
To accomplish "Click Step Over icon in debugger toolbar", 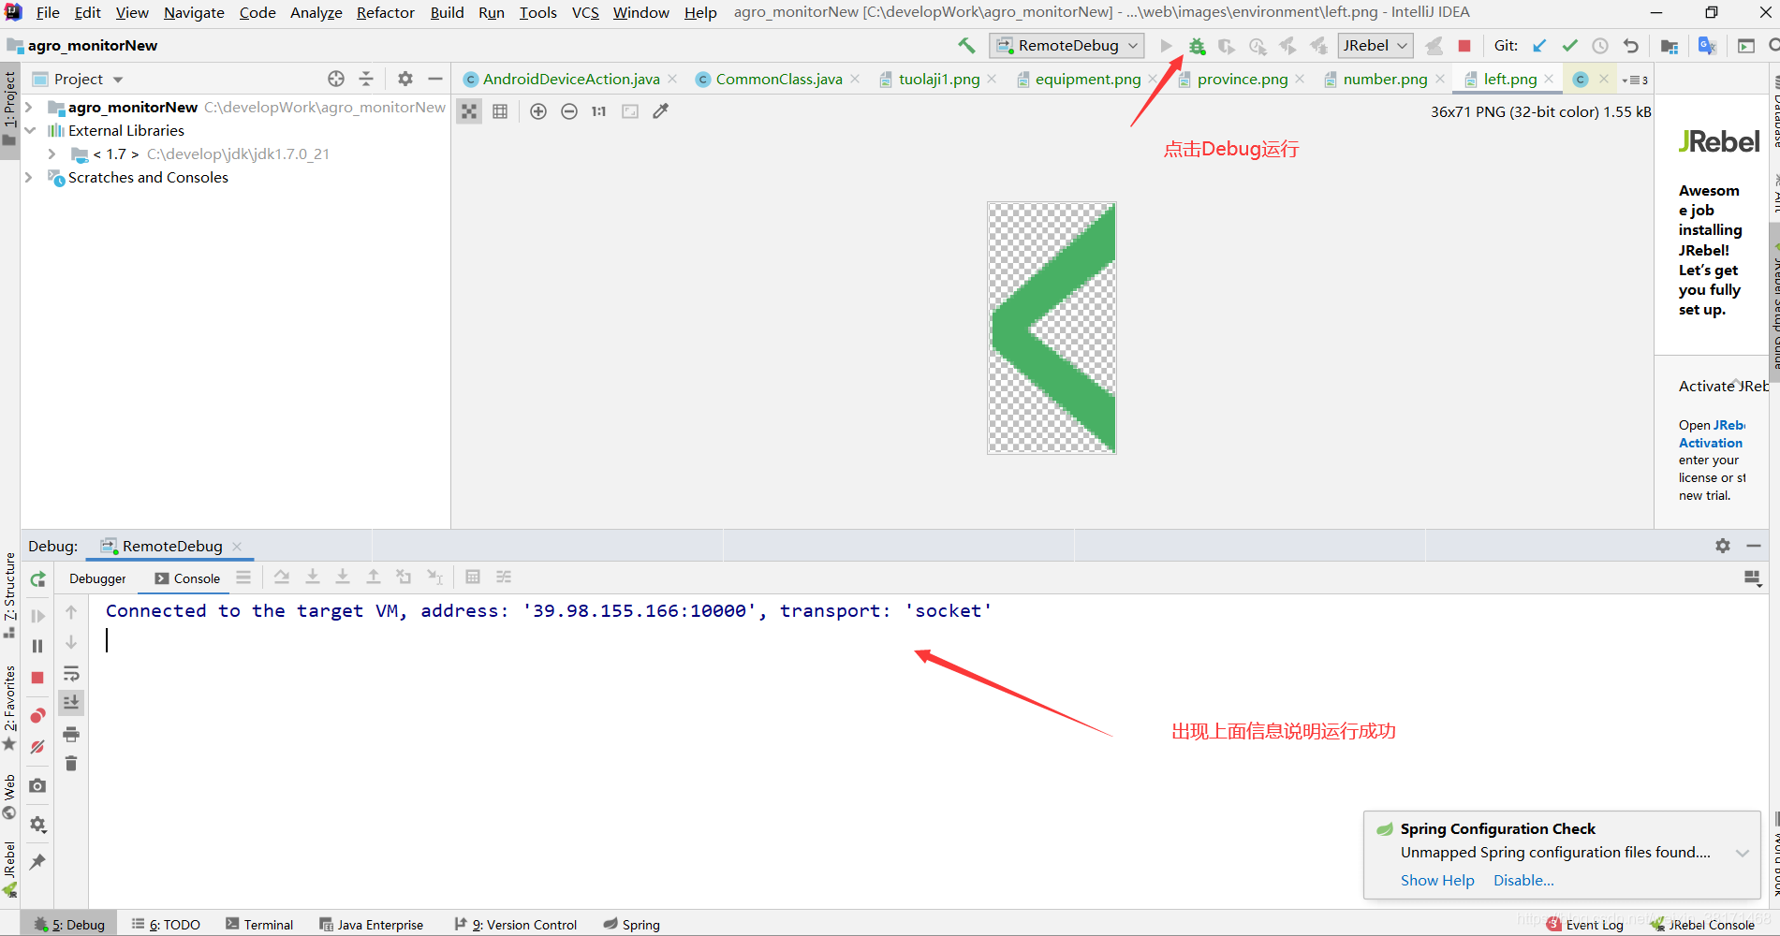I will pyautogui.click(x=282, y=578).
